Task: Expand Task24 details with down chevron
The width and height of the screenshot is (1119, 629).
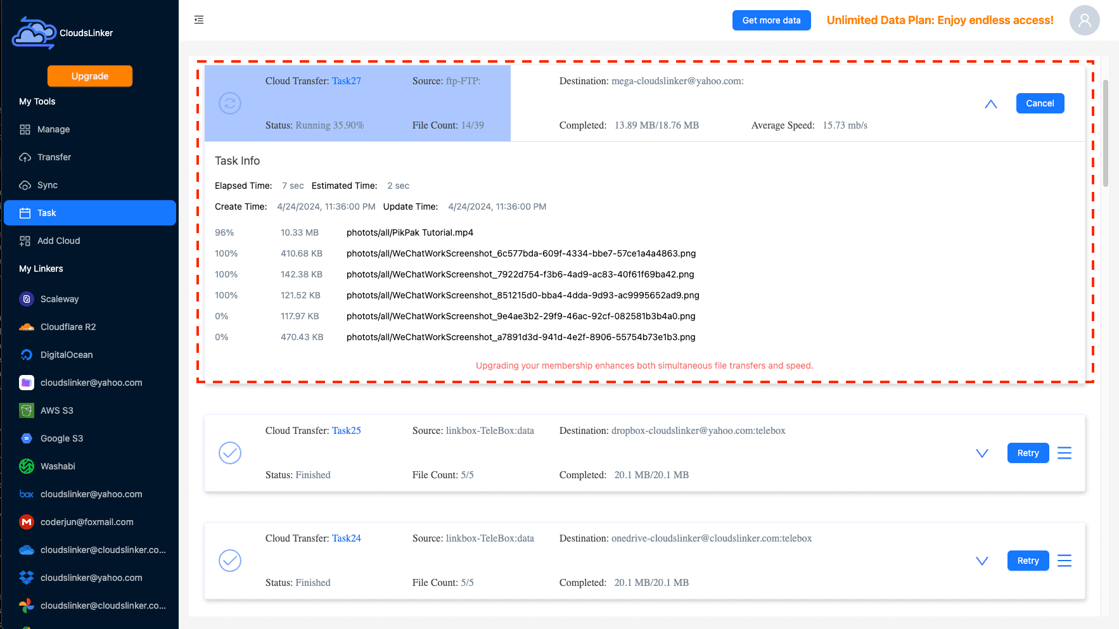Action: [x=982, y=561]
